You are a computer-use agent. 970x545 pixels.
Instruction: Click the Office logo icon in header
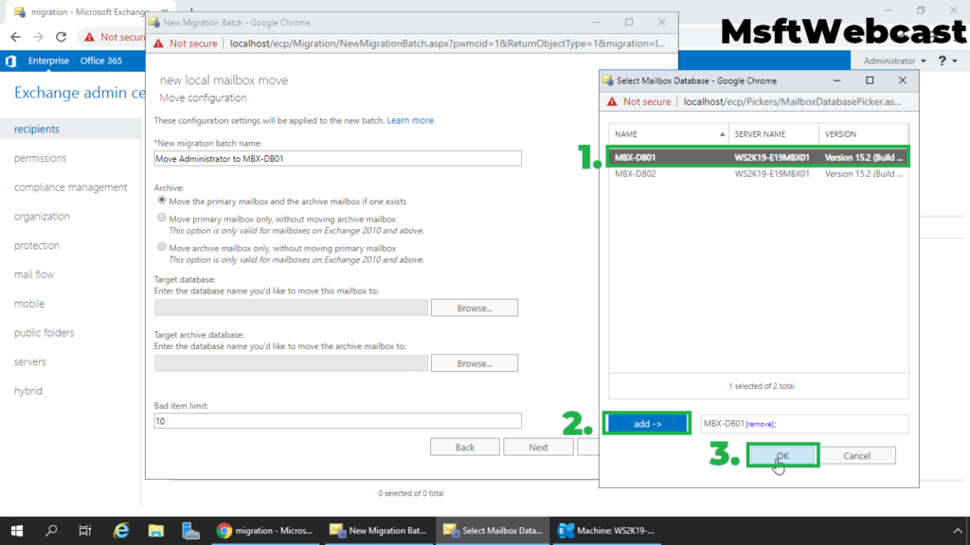tap(10, 61)
